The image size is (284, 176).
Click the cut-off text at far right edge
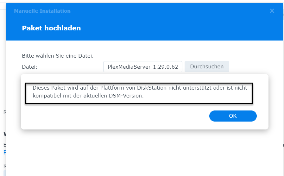point(282,145)
